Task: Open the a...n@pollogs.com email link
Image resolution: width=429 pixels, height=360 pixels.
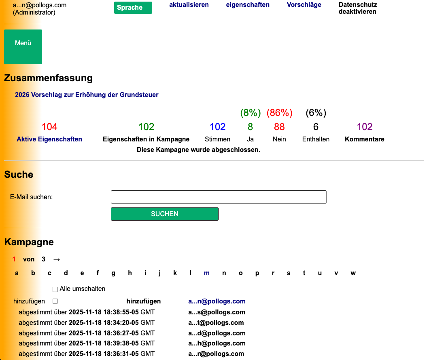Action: (217, 301)
